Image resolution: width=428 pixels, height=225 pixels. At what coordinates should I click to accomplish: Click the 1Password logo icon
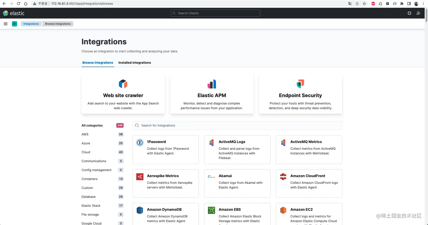point(140,143)
